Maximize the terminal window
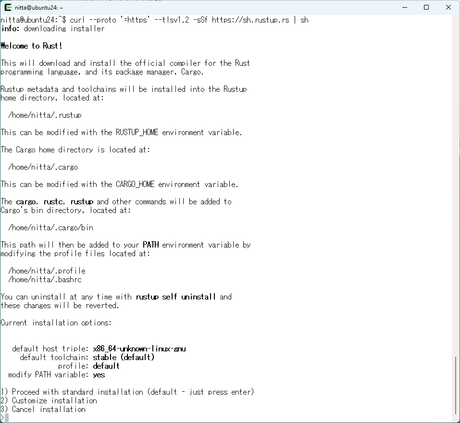Image resolution: width=460 pixels, height=423 pixels. (426, 7)
